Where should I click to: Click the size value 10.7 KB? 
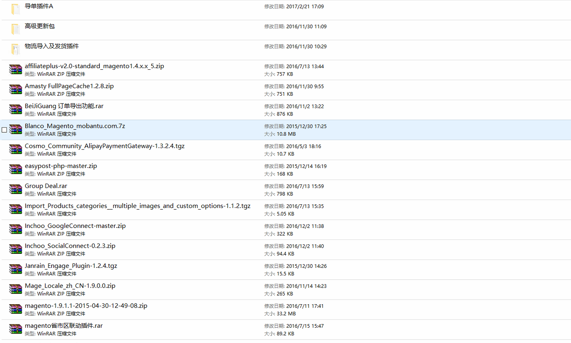285,154
